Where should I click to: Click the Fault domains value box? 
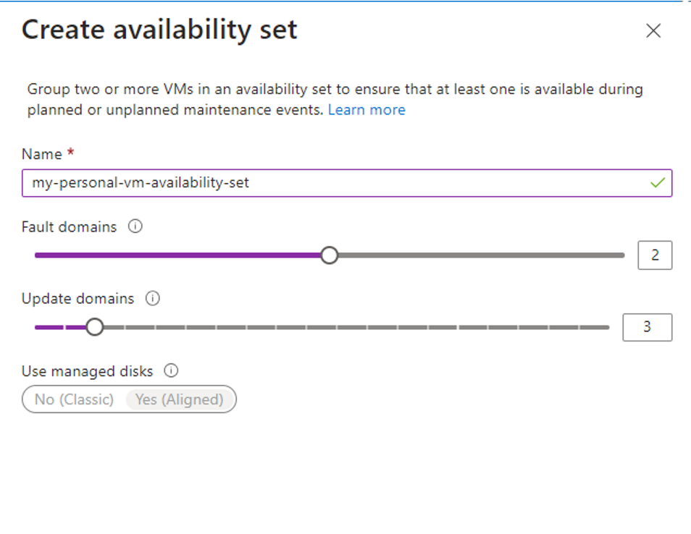click(x=655, y=255)
